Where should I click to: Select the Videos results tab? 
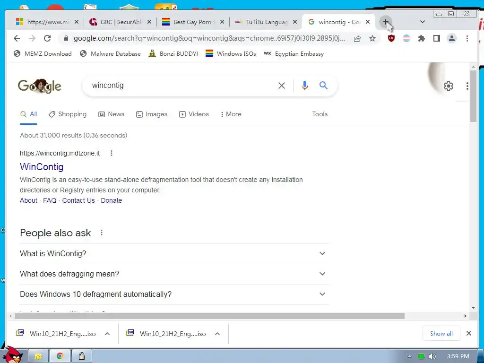[x=194, y=114]
